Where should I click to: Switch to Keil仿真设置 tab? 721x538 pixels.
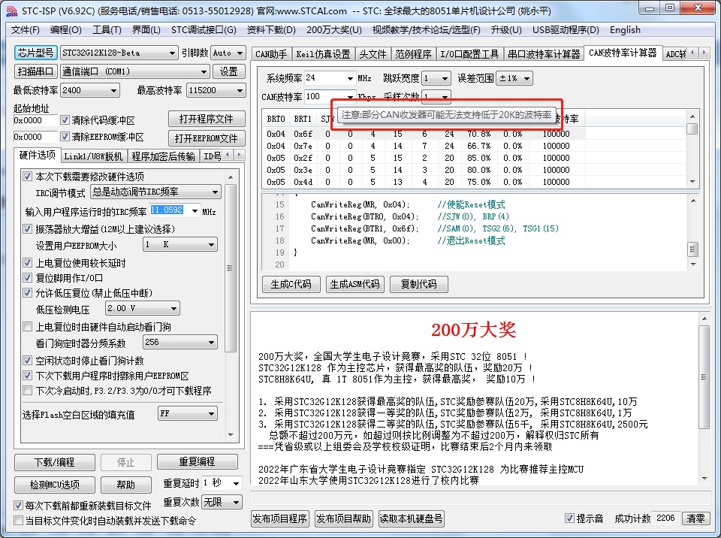pos(323,54)
